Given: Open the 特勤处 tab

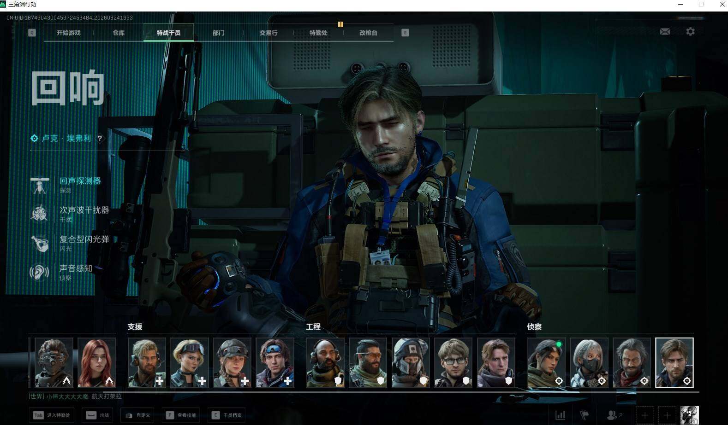Looking at the screenshot, I should pos(318,33).
